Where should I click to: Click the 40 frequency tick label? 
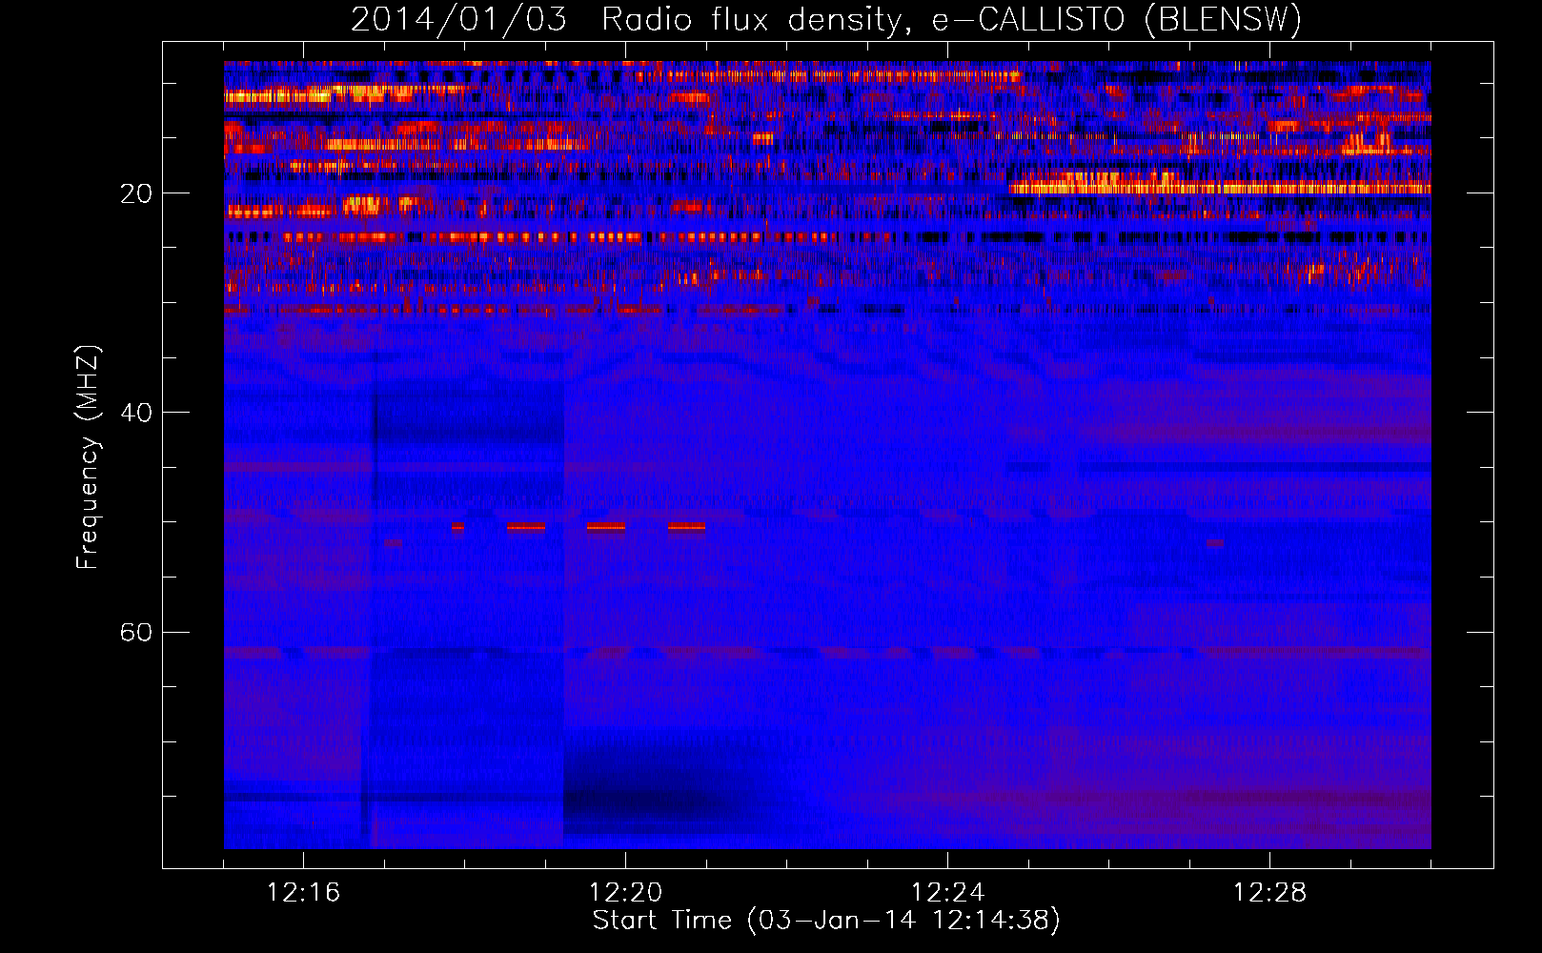136,413
